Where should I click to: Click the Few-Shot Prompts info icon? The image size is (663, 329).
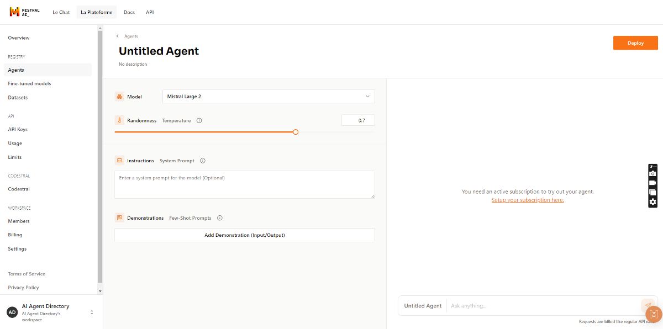tap(219, 217)
